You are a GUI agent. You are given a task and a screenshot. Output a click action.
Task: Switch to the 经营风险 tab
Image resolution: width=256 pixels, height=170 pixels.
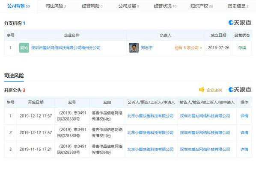coord(92,6)
